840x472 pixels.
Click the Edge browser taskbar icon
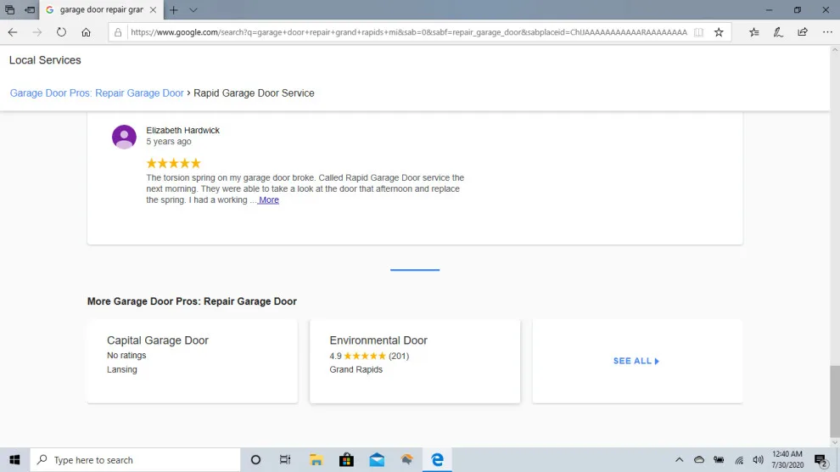point(437,459)
